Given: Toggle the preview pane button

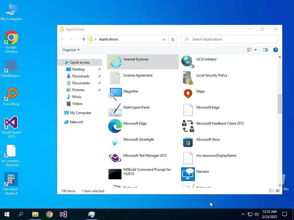Looking at the screenshot, I should pyautogui.click(x=265, y=50).
